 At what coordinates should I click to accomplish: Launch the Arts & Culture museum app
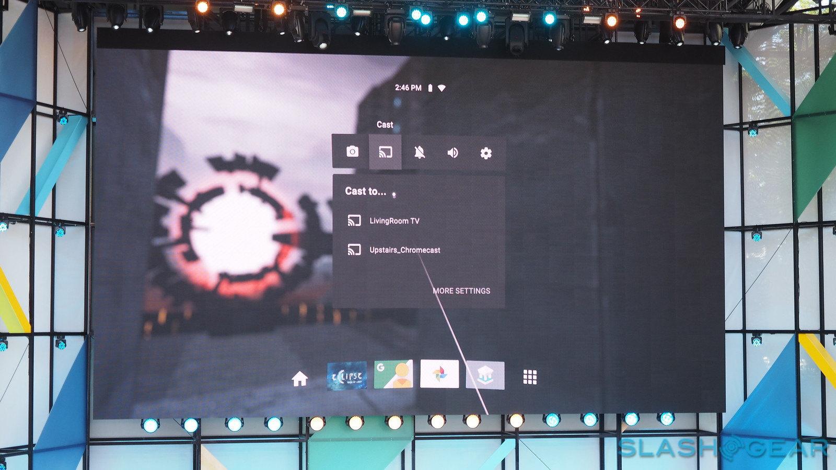tap(485, 375)
